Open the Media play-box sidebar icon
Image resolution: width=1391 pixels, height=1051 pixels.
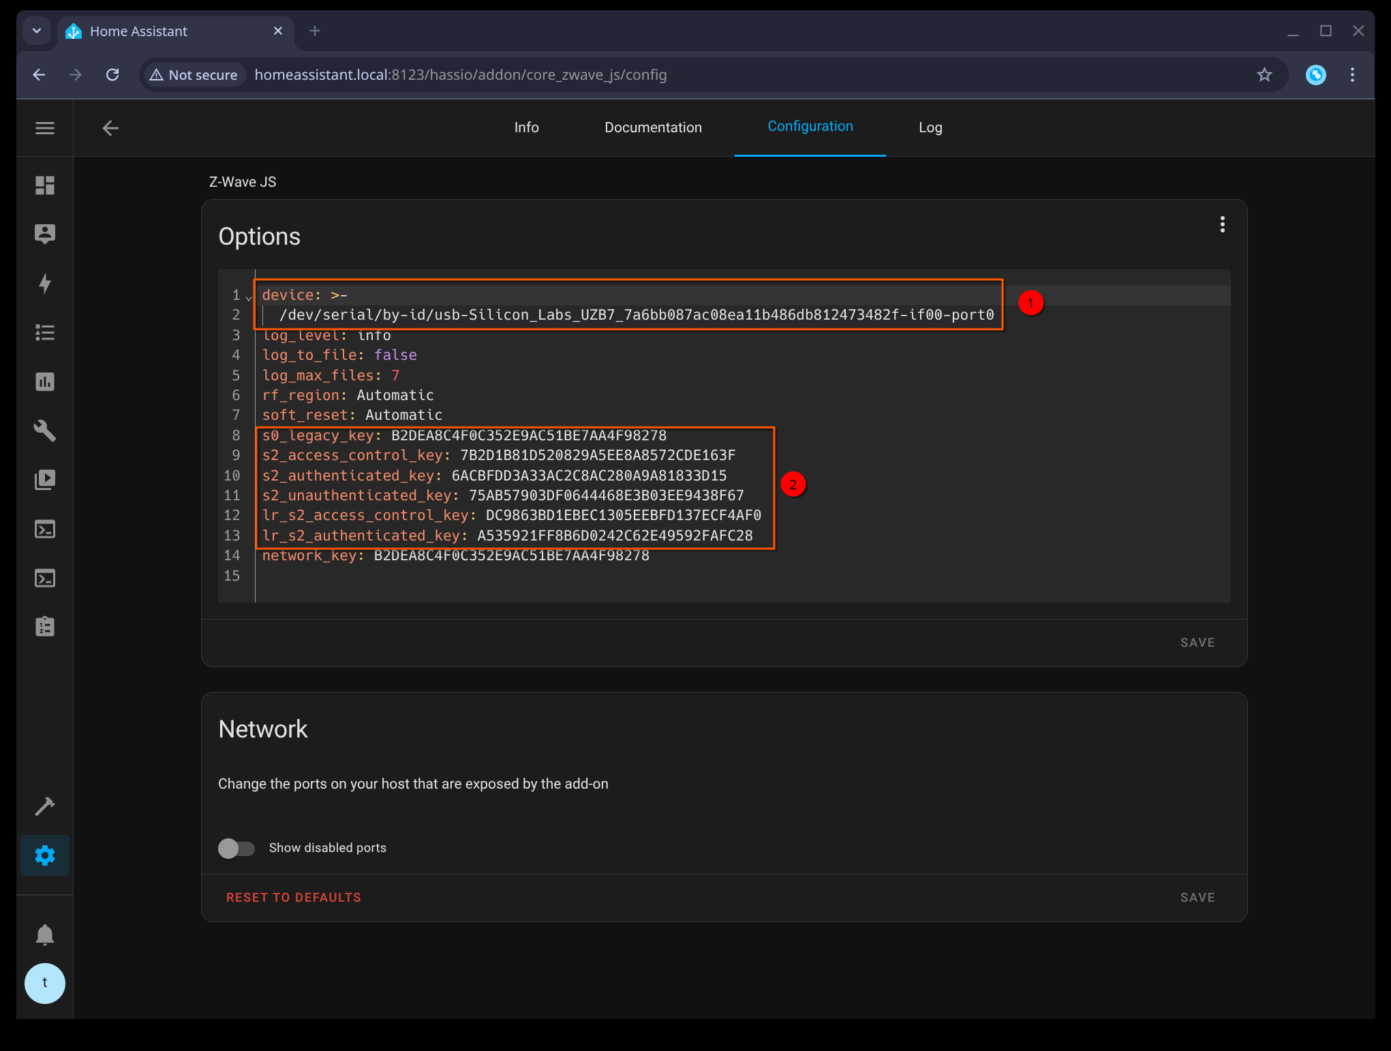tap(45, 480)
